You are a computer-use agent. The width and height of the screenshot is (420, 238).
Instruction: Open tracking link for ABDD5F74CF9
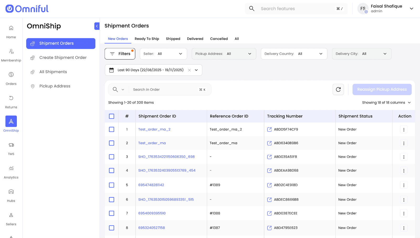(x=269, y=129)
